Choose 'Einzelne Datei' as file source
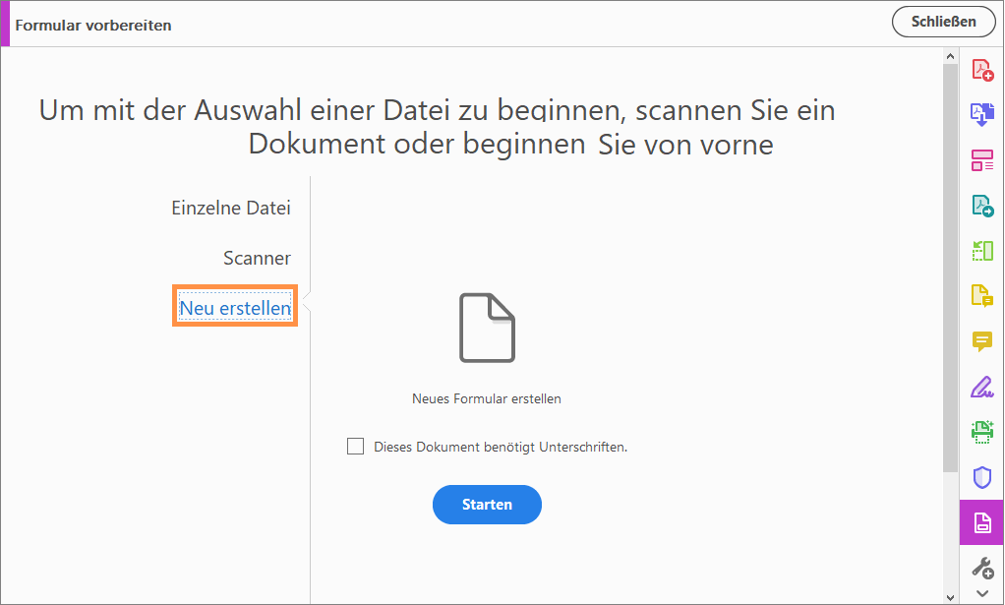Image resolution: width=1005 pixels, height=605 pixels. [x=231, y=208]
